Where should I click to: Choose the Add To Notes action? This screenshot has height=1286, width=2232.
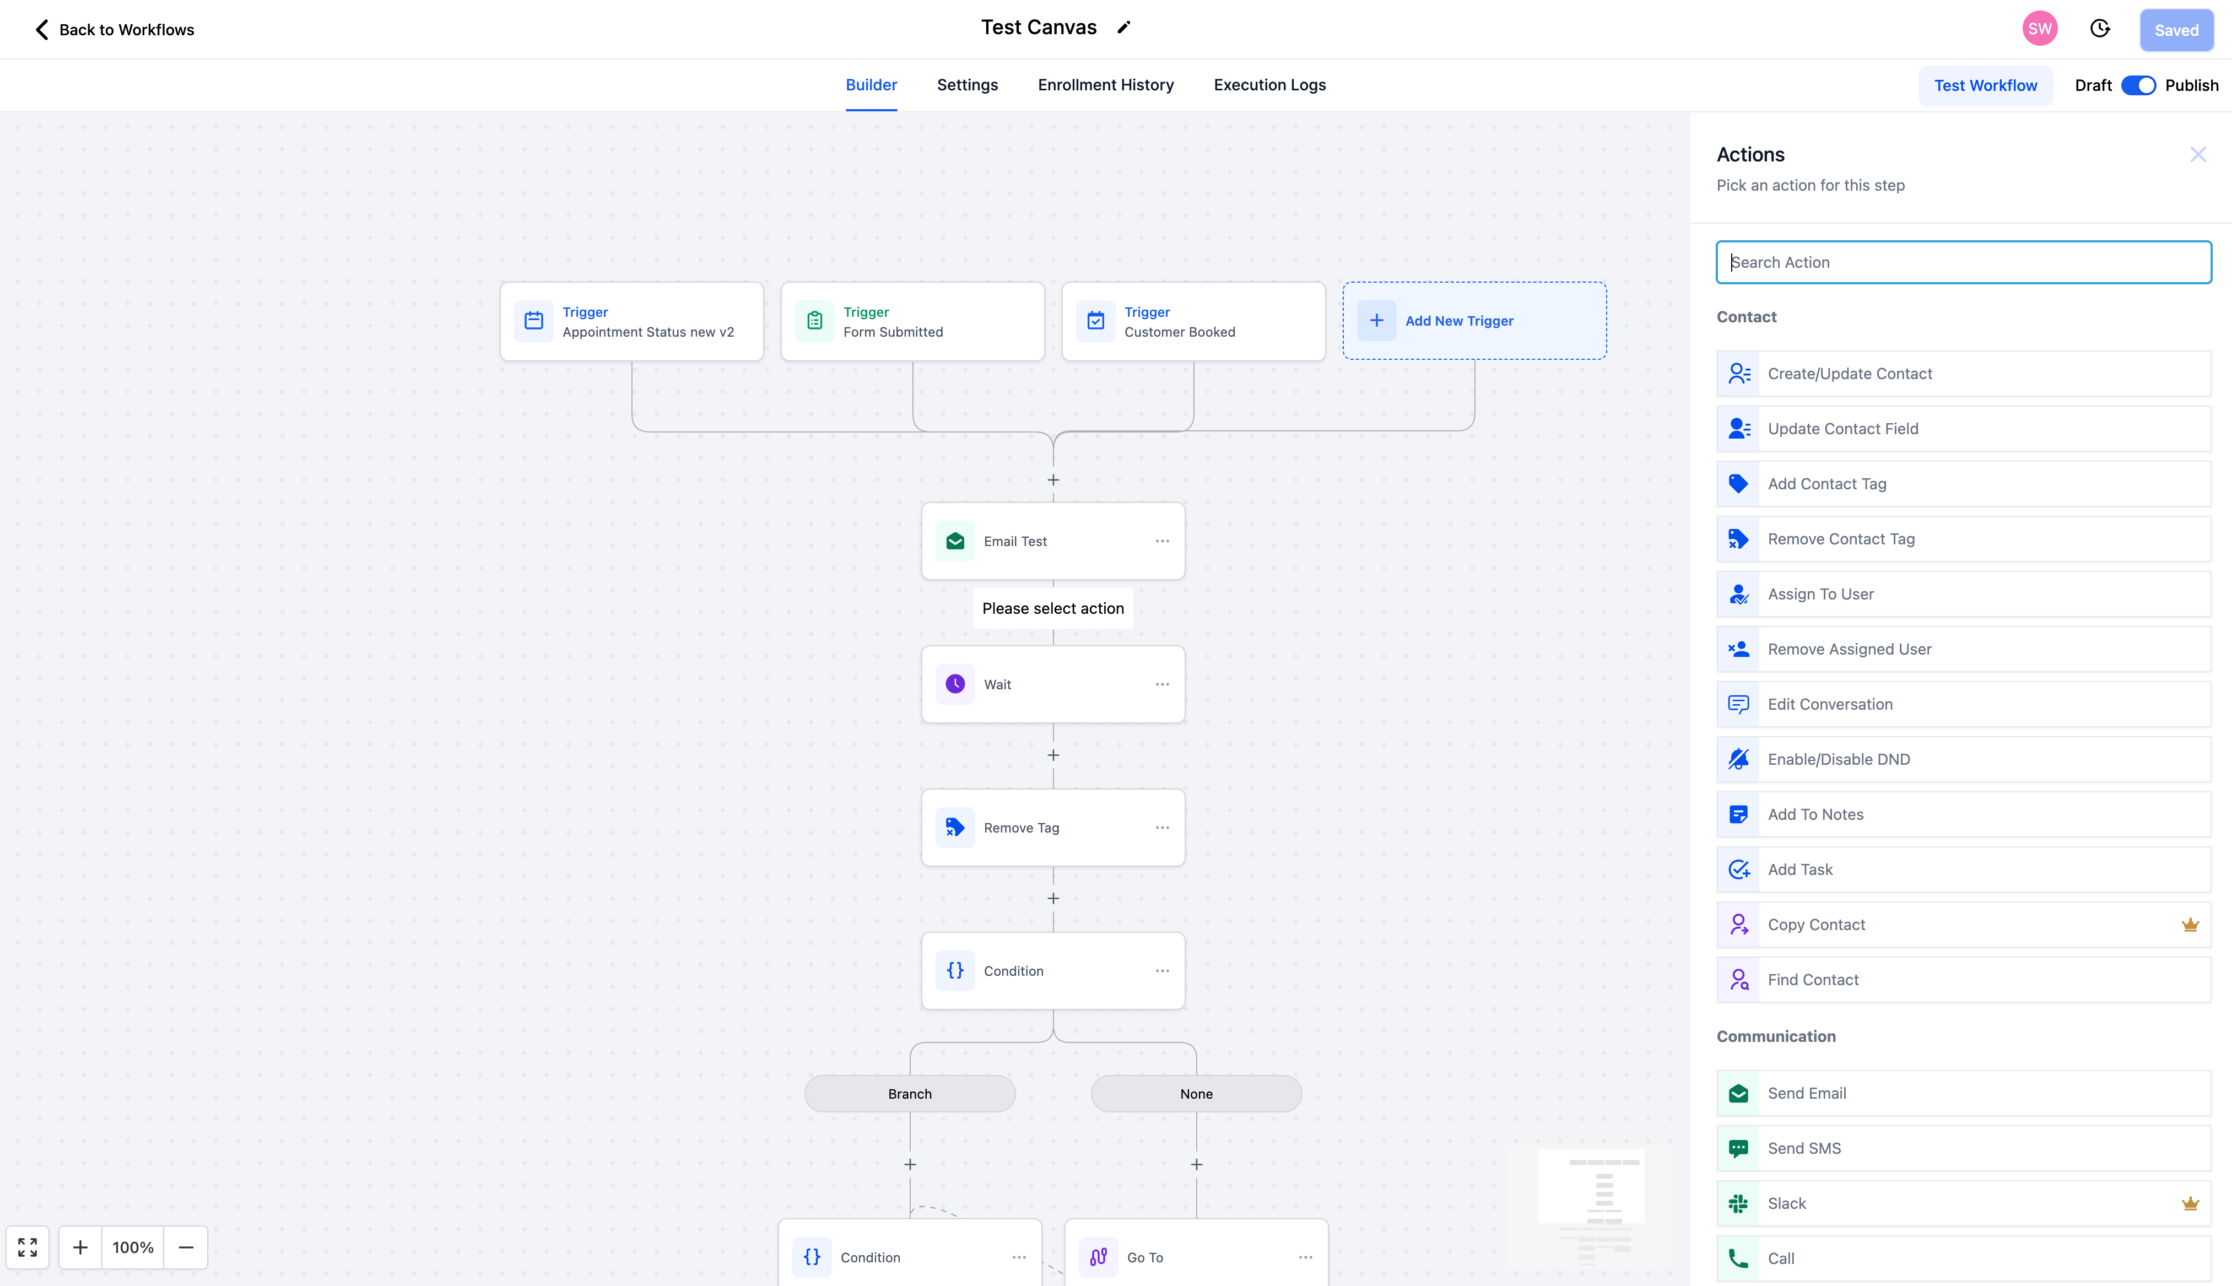pyautogui.click(x=1963, y=814)
